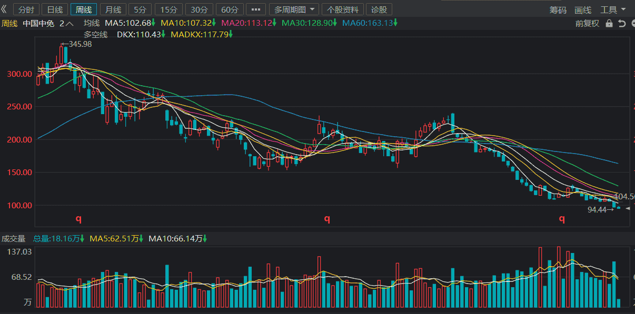
Task: Toggle 前复权 price adjustment mode
Action: (587, 23)
